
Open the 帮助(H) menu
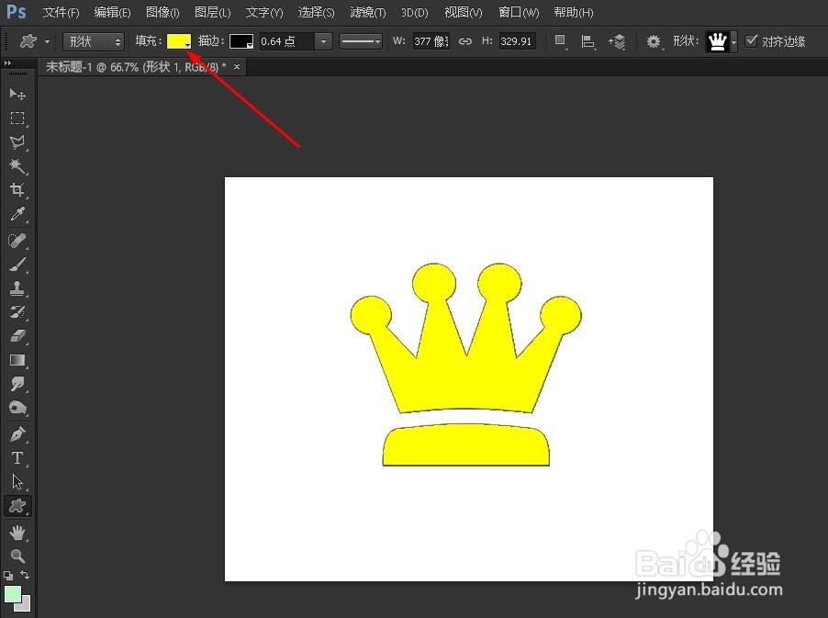tap(574, 12)
